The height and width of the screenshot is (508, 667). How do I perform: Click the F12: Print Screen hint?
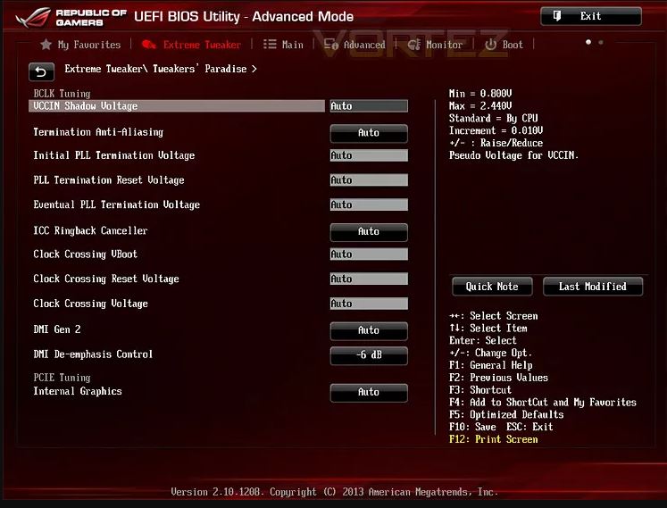click(494, 439)
